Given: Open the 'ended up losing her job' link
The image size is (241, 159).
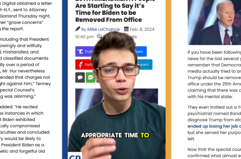Looking at the screenshot, I should tap(214, 126).
